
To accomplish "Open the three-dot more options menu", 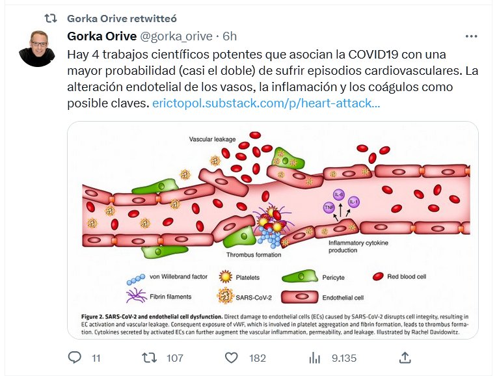I will click(x=472, y=36).
